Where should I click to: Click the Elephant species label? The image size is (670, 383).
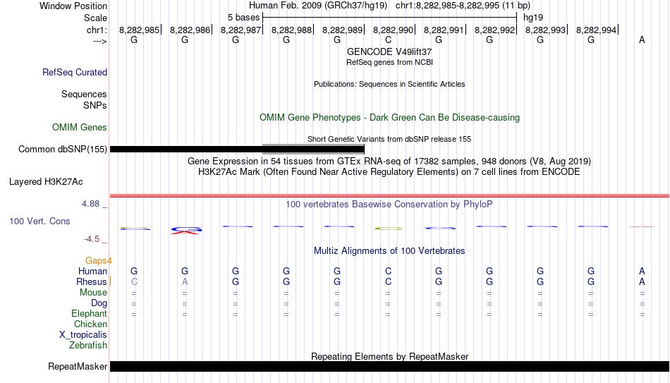click(90, 314)
